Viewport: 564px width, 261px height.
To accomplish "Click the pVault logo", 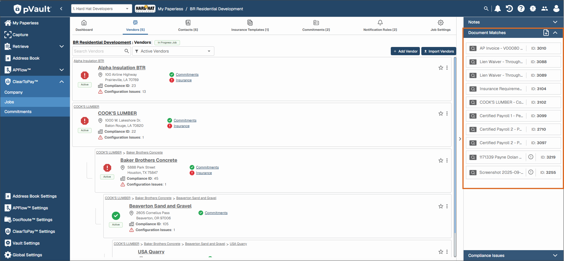I will click(x=32, y=9).
